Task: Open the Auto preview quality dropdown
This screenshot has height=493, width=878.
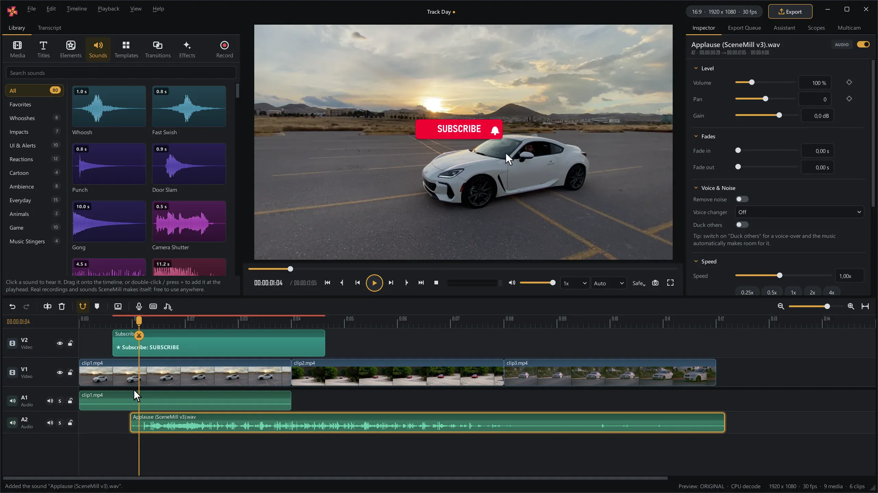Action: [608, 283]
